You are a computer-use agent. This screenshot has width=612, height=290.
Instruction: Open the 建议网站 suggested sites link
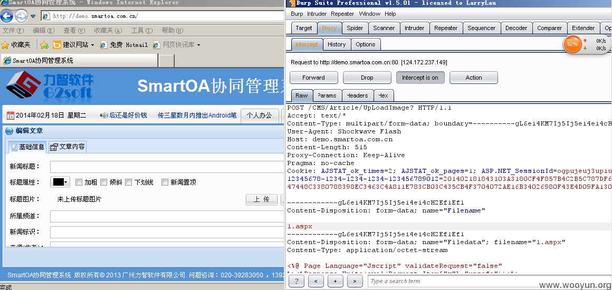coord(71,45)
